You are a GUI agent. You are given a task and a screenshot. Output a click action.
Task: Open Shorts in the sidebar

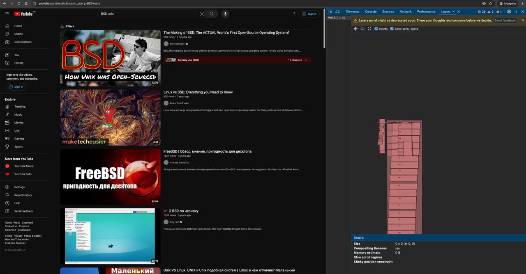(25, 34)
